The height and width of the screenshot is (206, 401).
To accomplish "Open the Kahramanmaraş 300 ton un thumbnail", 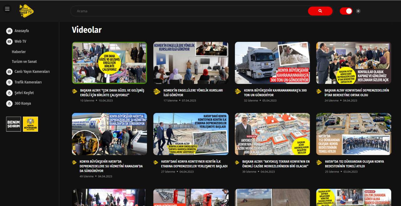I will click(x=272, y=63).
